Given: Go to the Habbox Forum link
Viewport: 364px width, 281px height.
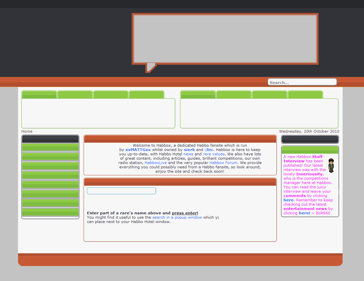Looking at the screenshot, I should pyautogui.click(x=223, y=163).
